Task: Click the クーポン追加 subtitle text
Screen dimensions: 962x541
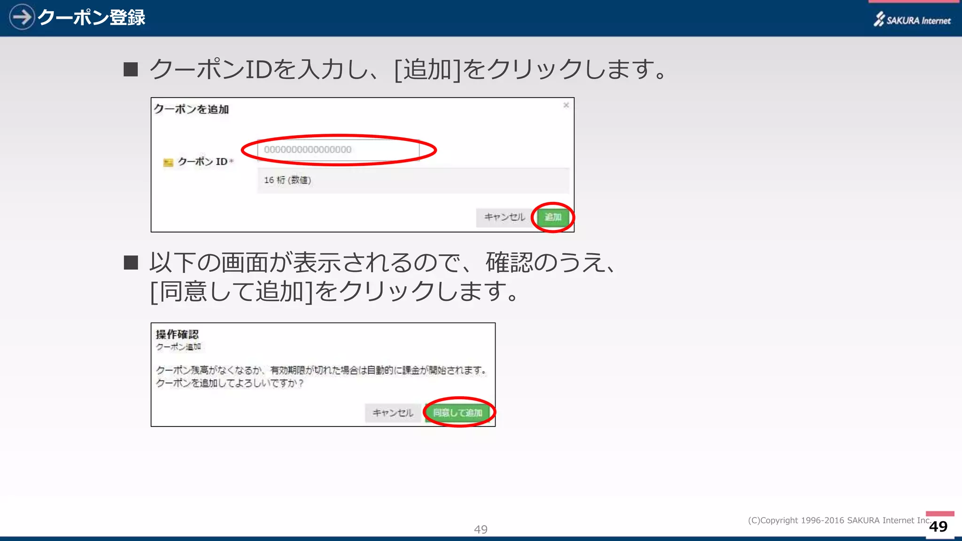Action: tap(178, 347)
